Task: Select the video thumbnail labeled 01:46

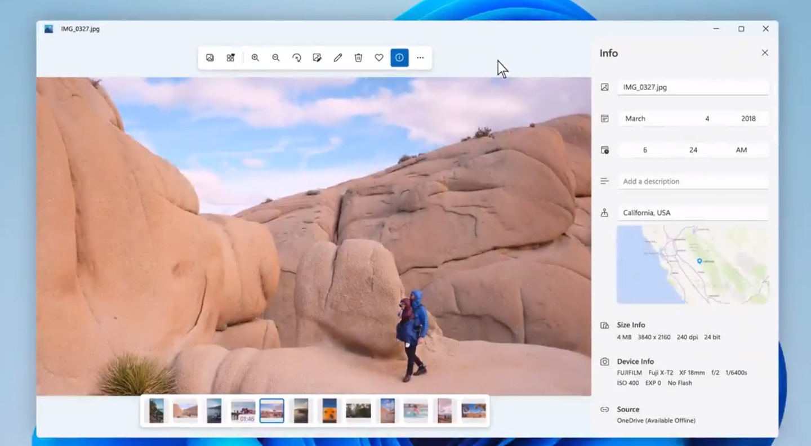Action: [243, 411]
